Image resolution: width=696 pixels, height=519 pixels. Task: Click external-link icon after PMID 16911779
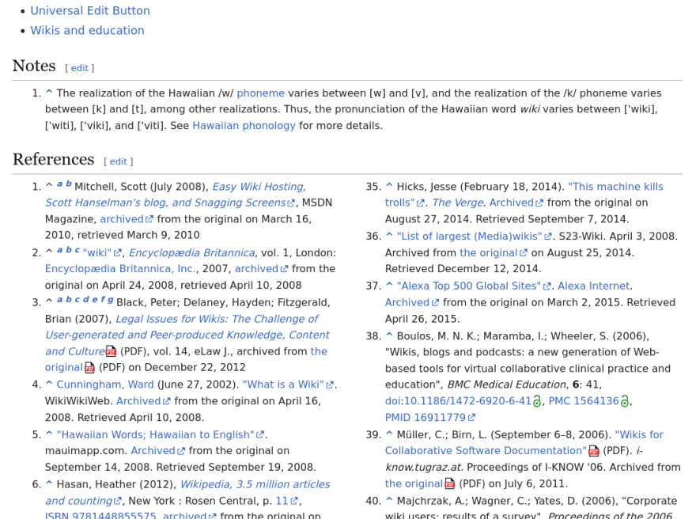pos(471,419)
